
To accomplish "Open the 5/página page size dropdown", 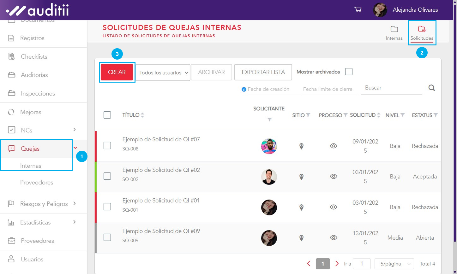I will pyautogui.click(x=394, y=264).
